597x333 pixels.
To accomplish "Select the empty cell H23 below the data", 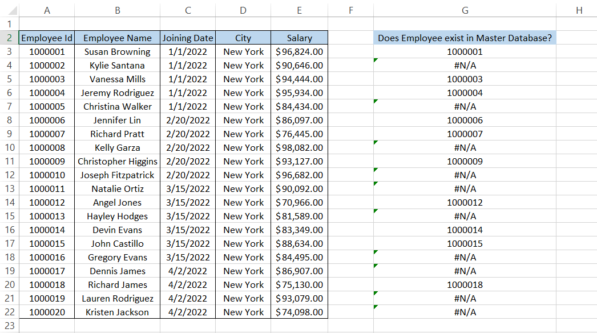I will 578,326.
